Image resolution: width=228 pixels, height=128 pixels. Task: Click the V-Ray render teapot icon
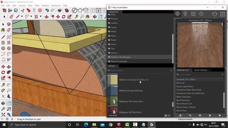pyautogui.click(x=80, y=10)
